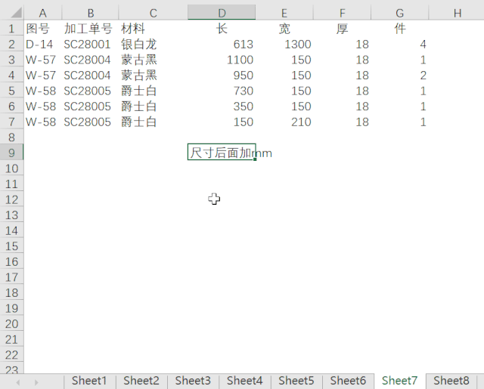484x389 pixels.
Task: Click the 宽 header cell
Action: [x=284, y=29]
